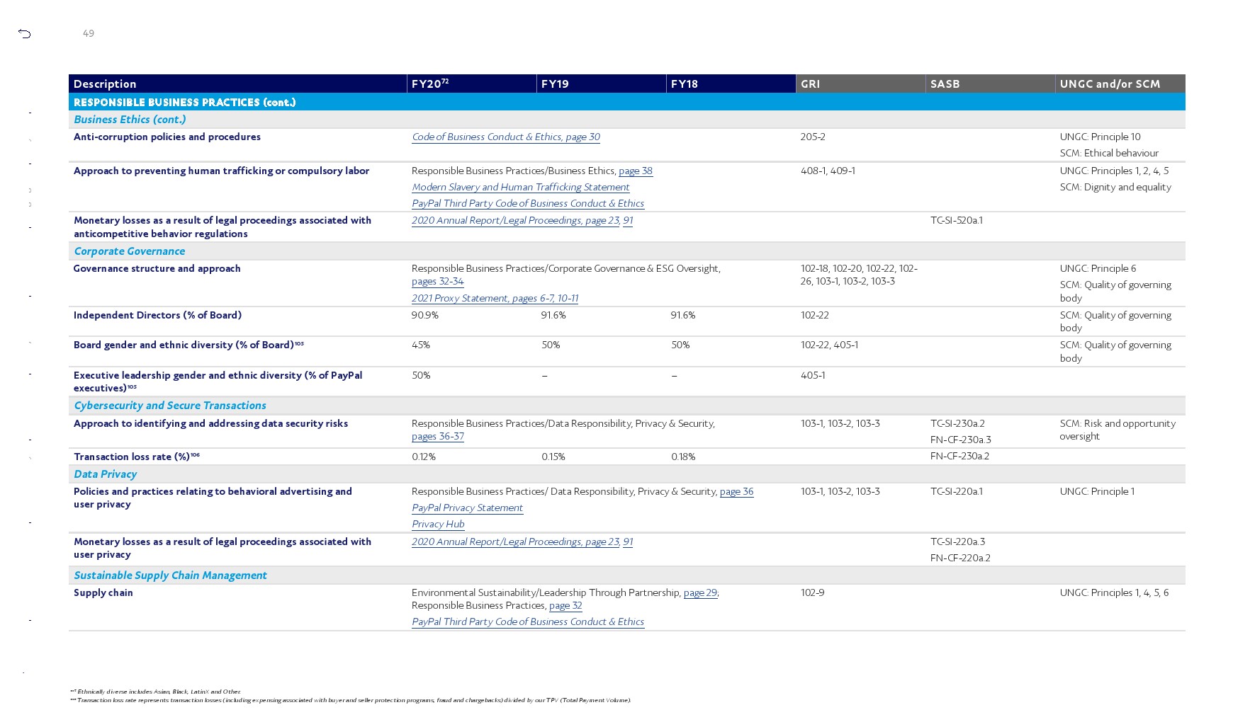Follow the page 36 link for behavioral advertising

point(736,492)
